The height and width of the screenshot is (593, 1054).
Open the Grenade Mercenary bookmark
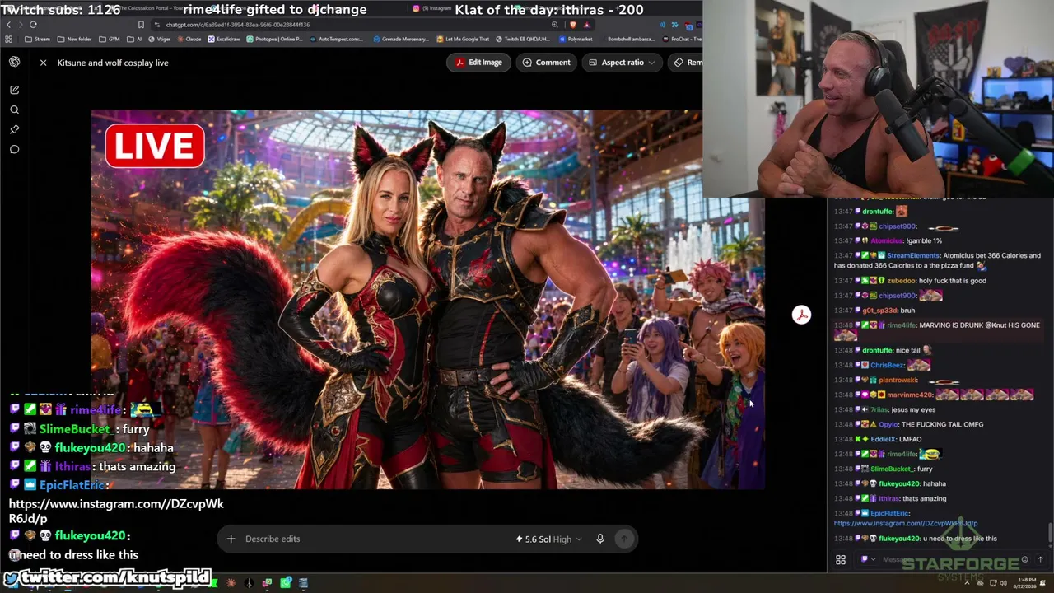[401, 39]
